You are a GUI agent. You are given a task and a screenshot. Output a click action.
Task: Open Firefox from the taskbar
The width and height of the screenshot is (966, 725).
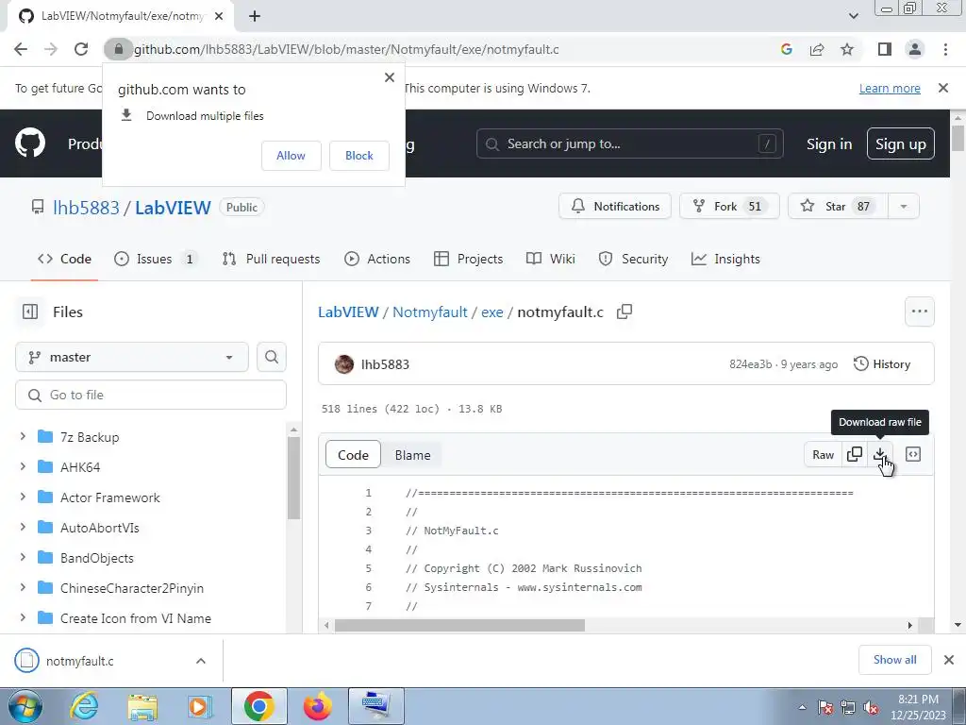318,706
